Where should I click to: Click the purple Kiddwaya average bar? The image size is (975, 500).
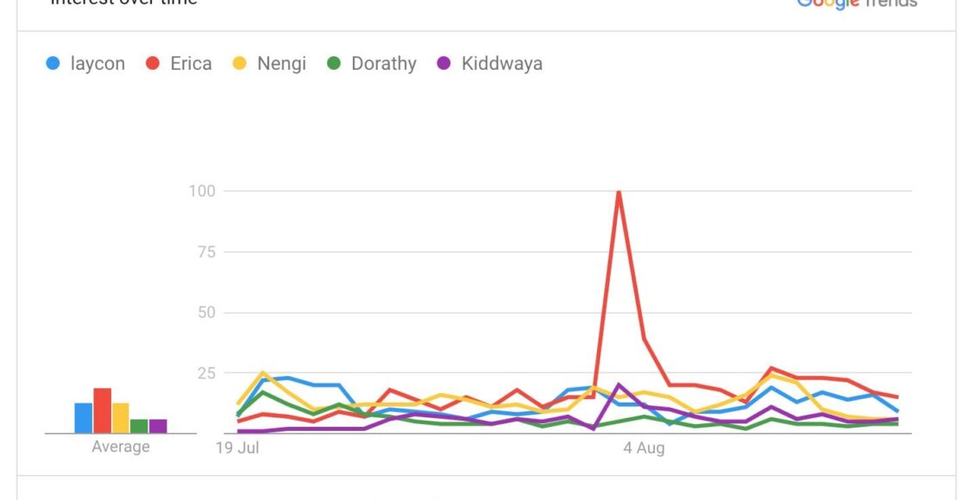158,426
